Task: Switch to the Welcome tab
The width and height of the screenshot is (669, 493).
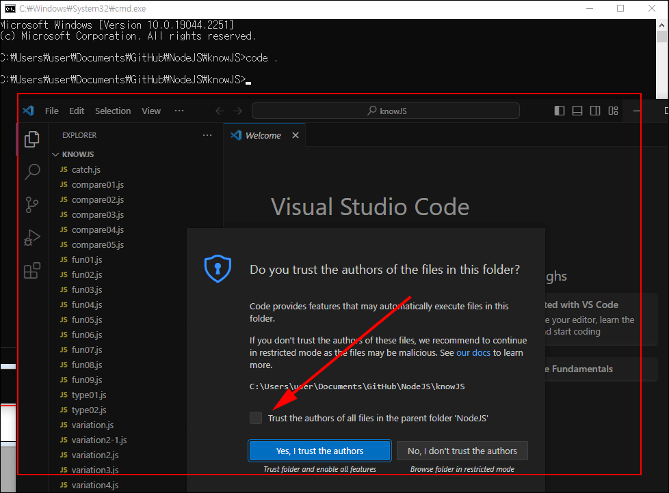Action: click(x=263, y=135)
